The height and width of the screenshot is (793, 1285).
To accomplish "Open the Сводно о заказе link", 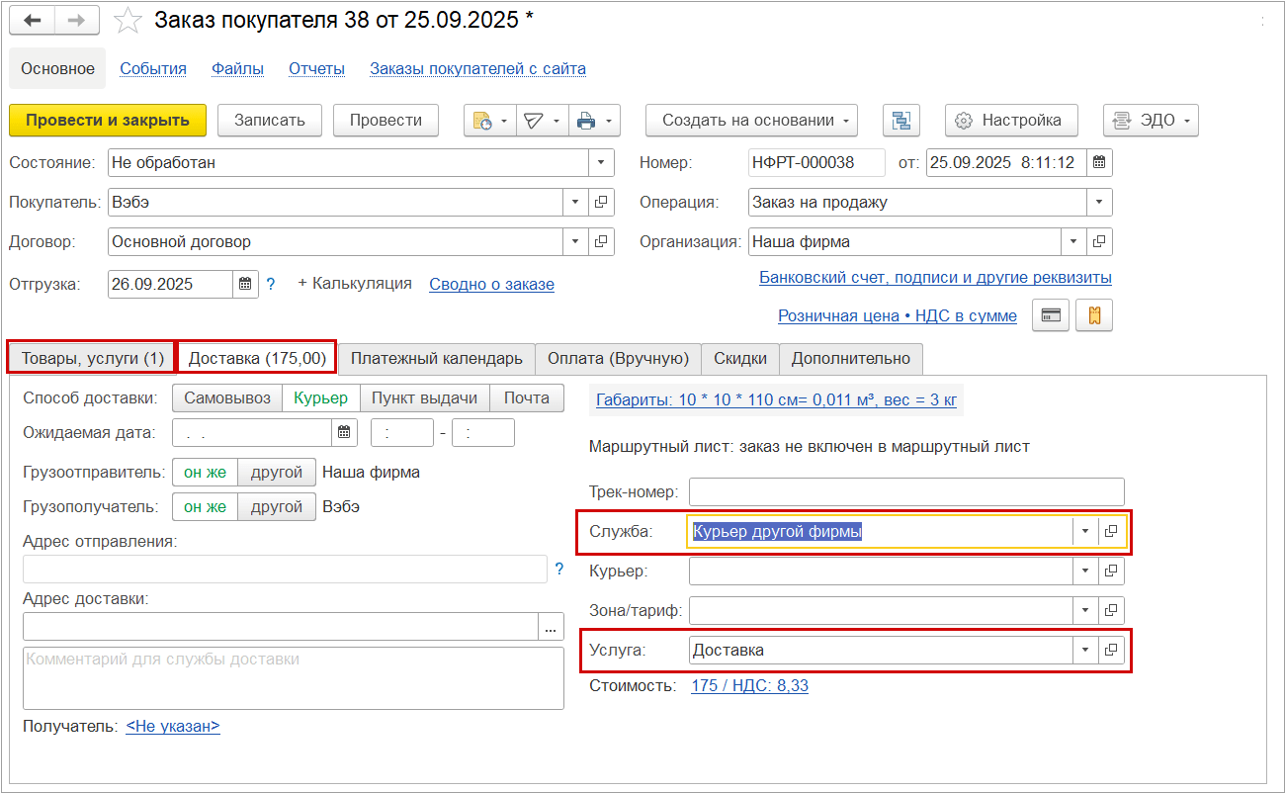I will click(491, 284).
